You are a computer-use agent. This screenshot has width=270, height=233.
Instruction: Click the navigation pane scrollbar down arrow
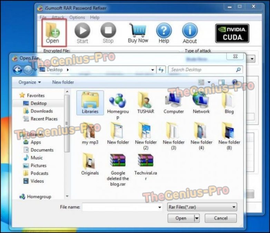pyautogui.click(x=67, y=196)
